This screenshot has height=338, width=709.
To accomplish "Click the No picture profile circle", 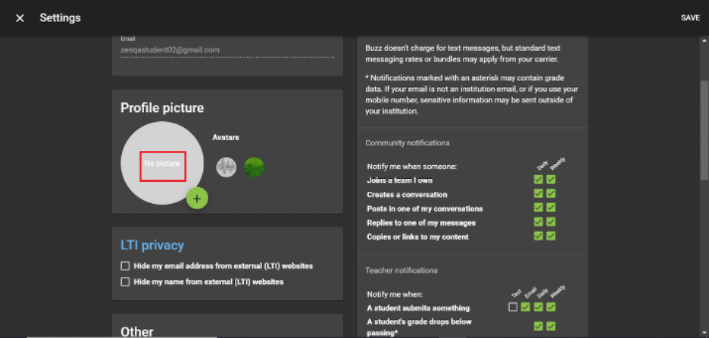I will pos(162,164).
